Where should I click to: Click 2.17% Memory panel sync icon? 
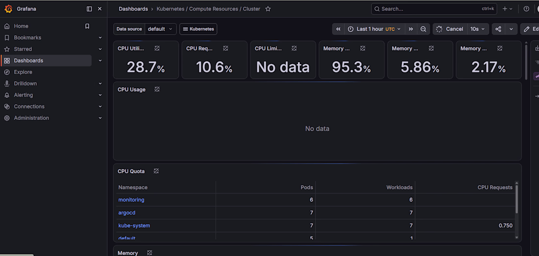(x=500, y=48)
